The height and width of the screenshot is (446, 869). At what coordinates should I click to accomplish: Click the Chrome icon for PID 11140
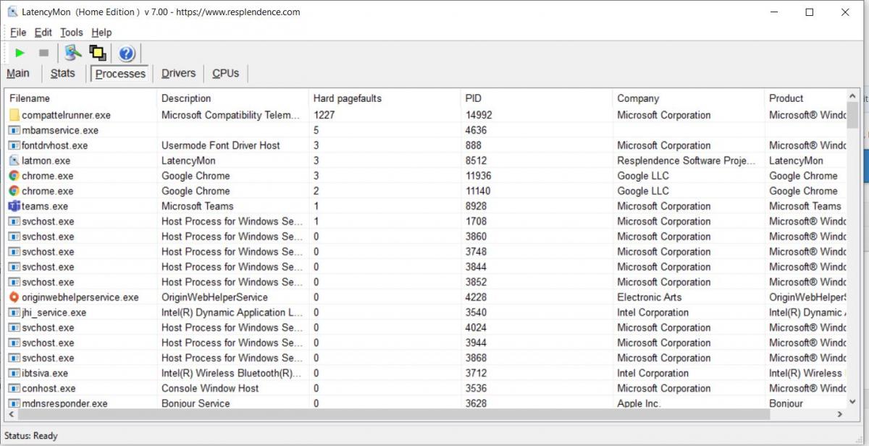14,191
